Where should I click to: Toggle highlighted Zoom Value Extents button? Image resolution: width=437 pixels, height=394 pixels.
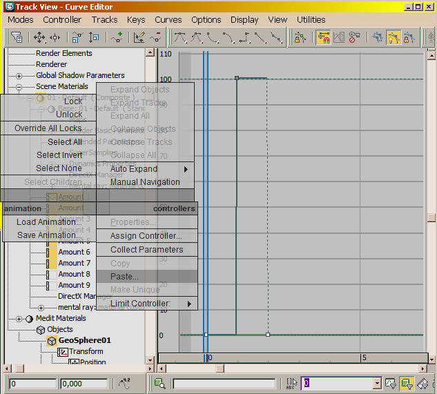click(407, 384)
